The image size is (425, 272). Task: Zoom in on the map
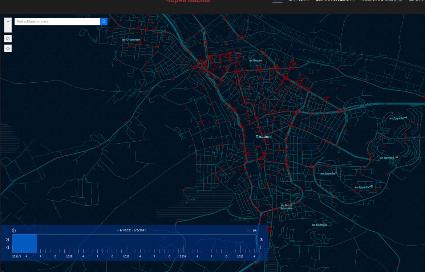pyautogui.click(x=8, y=22)
